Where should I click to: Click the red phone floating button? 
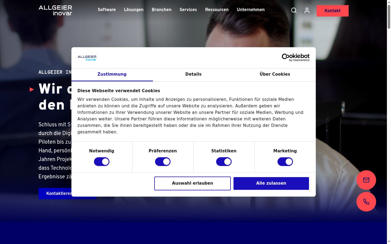pos(366,202)
